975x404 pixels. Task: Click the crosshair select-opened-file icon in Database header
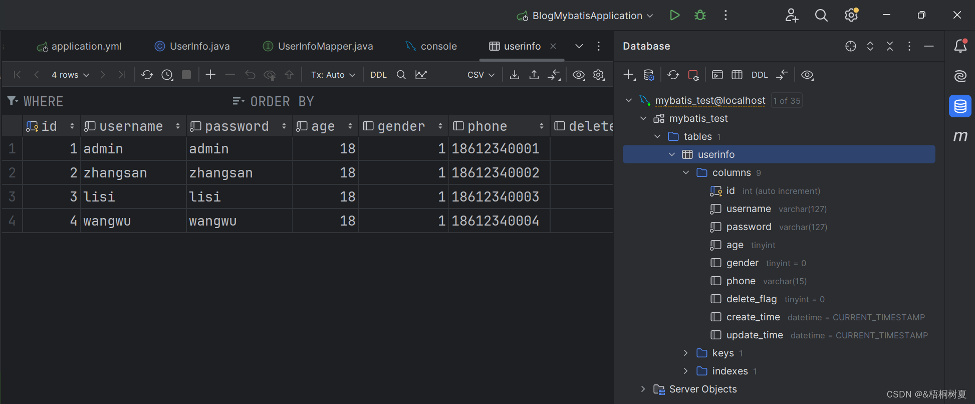[x=851, y=46]
